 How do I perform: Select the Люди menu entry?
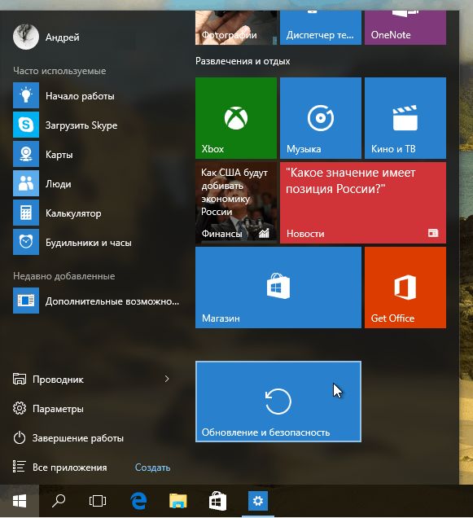point(58,184)
